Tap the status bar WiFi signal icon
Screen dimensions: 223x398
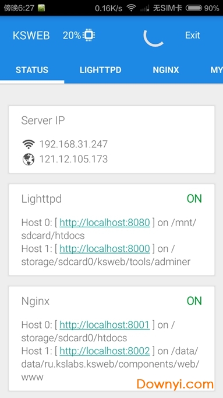click(131, 8)
